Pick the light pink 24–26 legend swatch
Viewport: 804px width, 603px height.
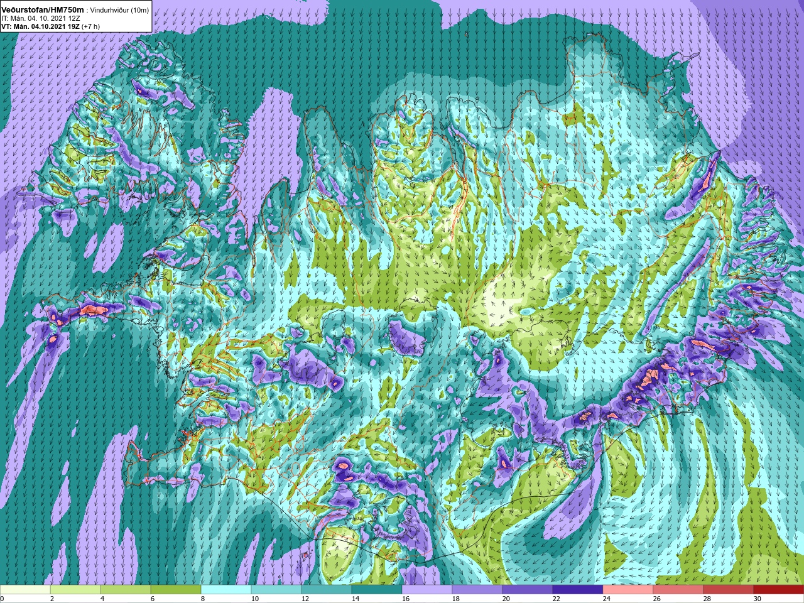pos(628,590)
